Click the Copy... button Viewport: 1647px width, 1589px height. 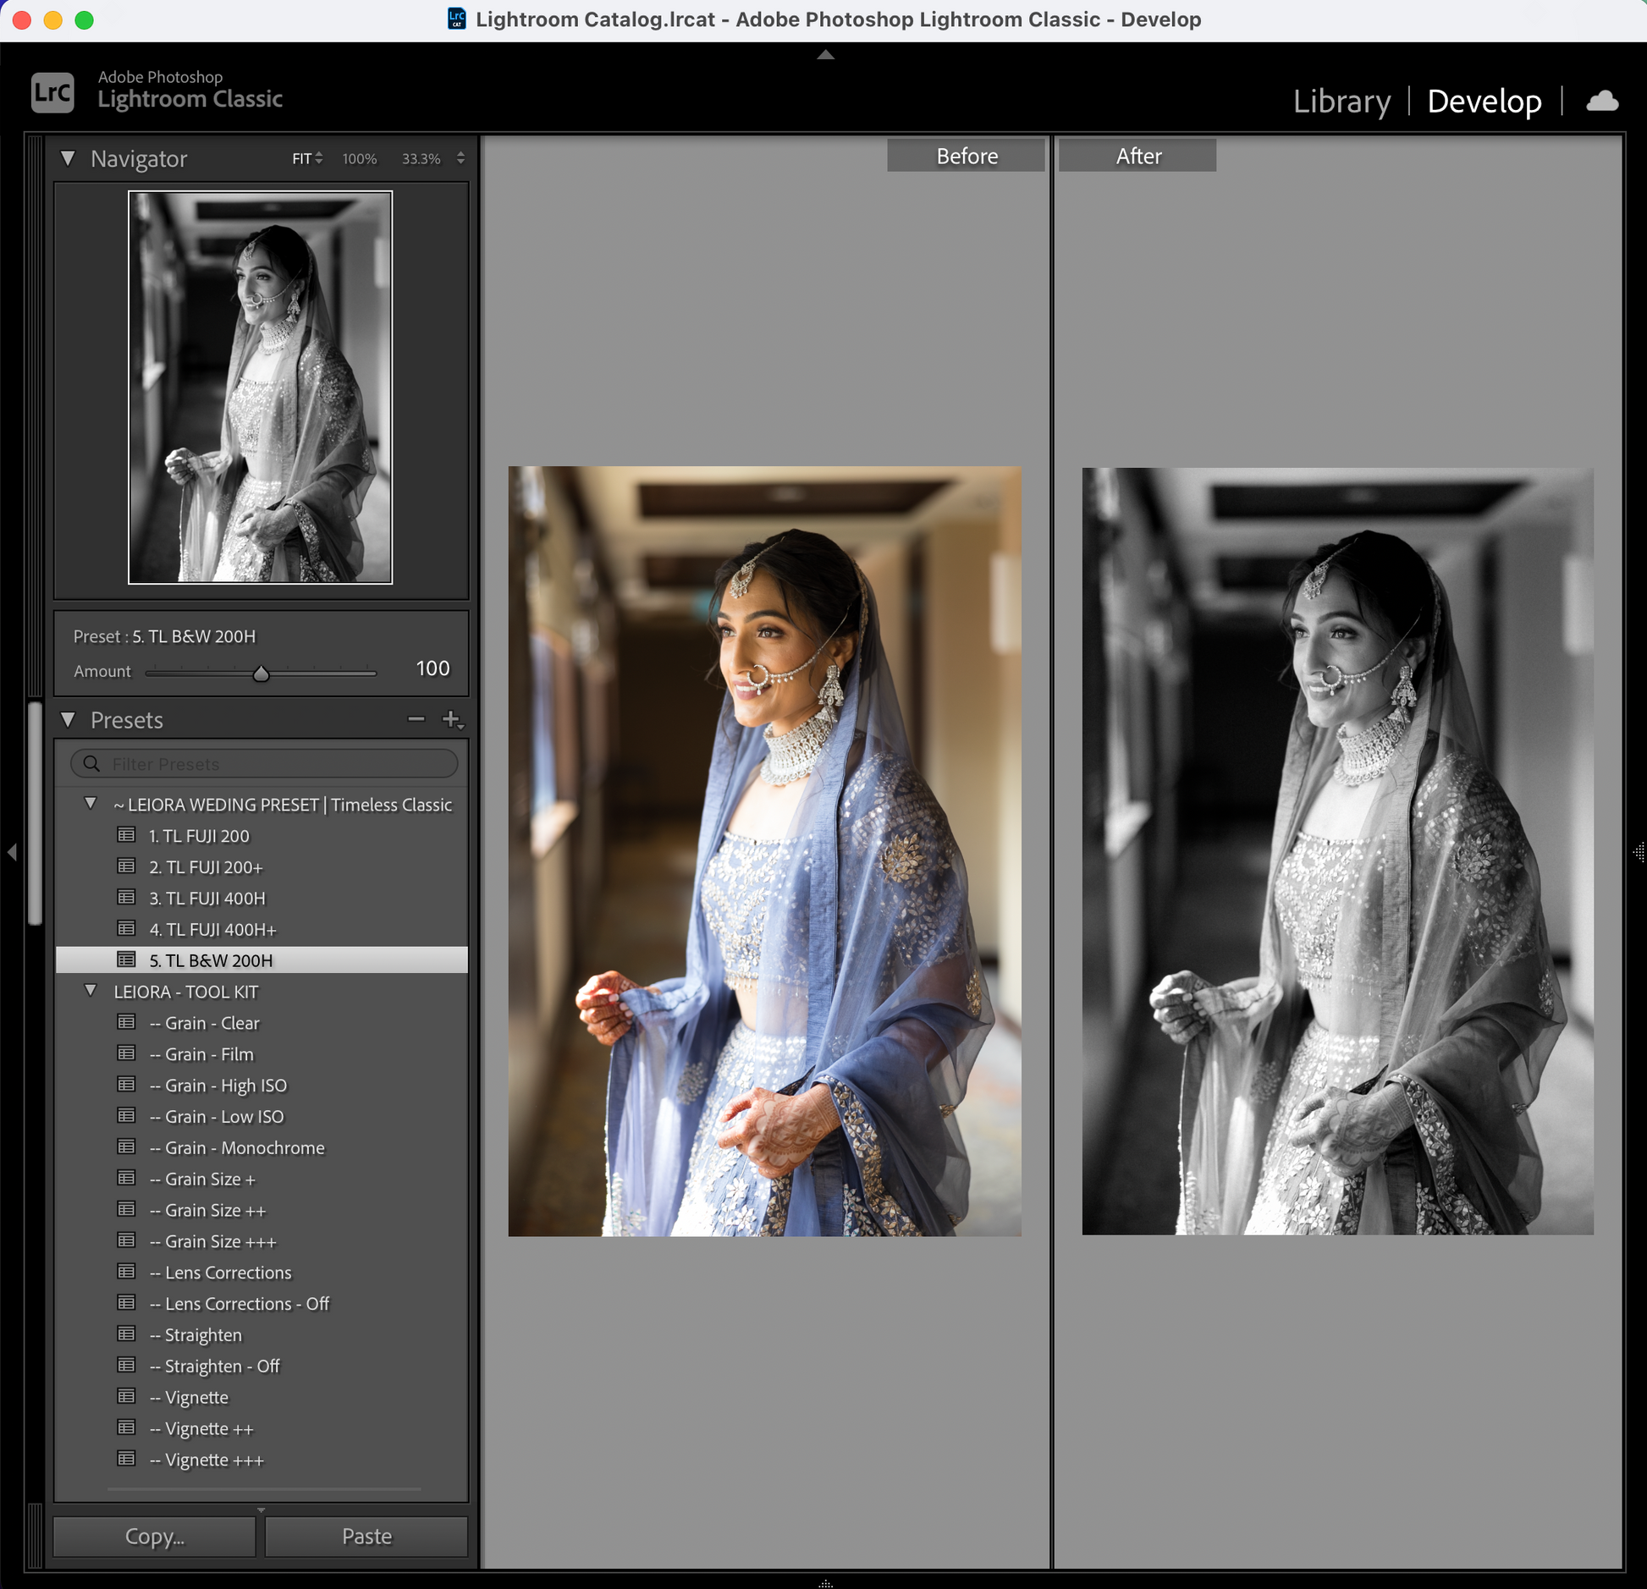pos(154,1536)
